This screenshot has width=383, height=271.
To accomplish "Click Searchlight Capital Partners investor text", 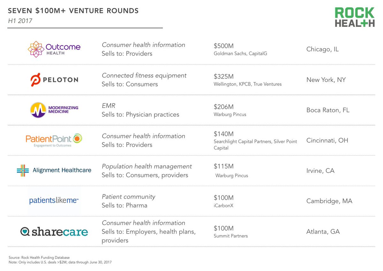I will coord(243,141).
